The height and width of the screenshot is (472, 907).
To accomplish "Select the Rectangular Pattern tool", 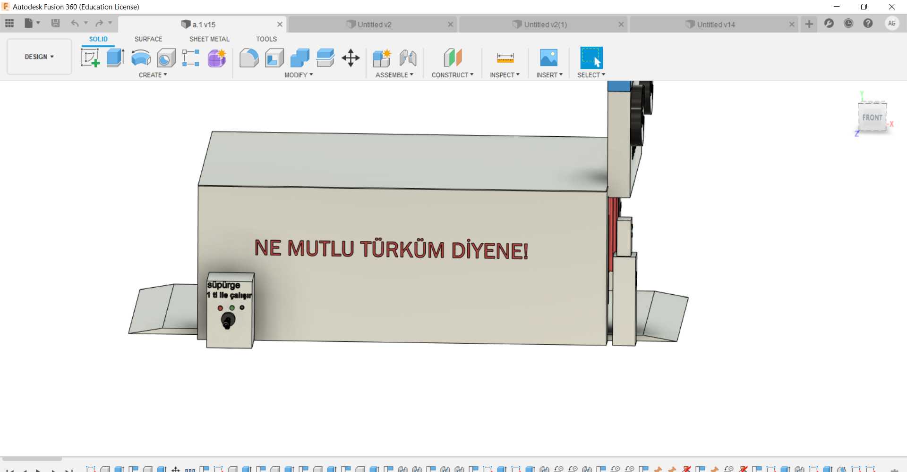I will click(x=191, y=58).
